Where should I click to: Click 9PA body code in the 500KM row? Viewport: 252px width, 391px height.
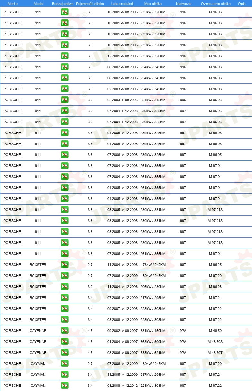(183, 342)
